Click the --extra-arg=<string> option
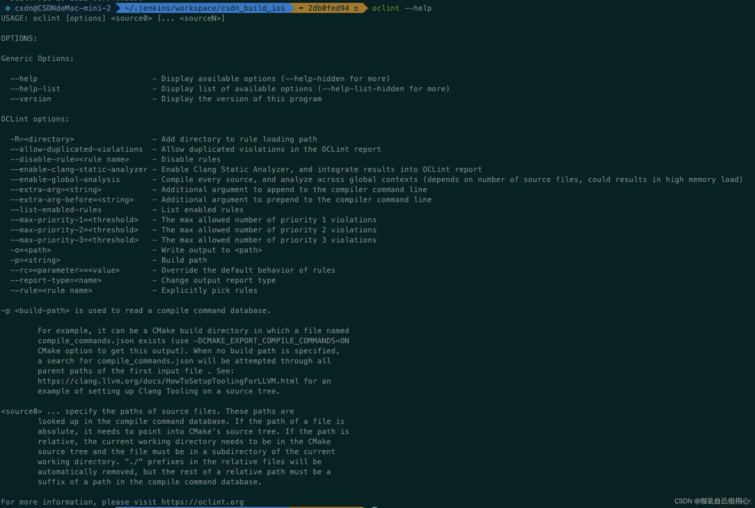The height and width of the screenshot is (508, 755). (56, 190)
